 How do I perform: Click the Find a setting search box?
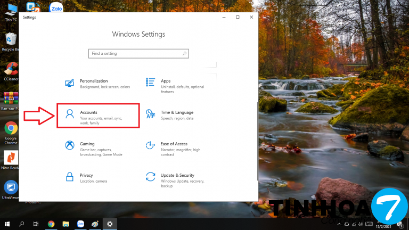(136, 54)
